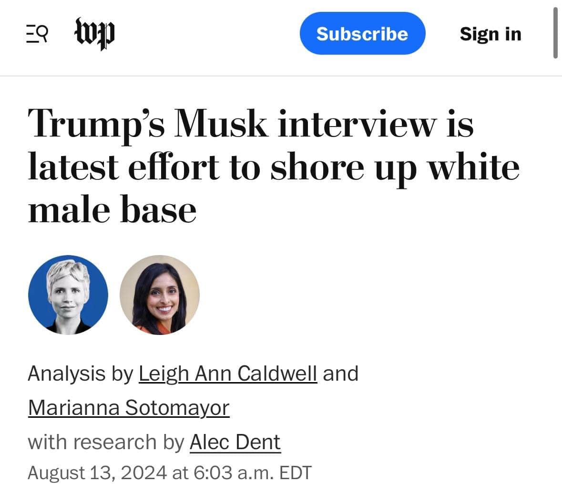Image resolution: width=562 pixels, height=502 pixels.
Task: Click "male base" headline line
Action: (x=112, y=210)
